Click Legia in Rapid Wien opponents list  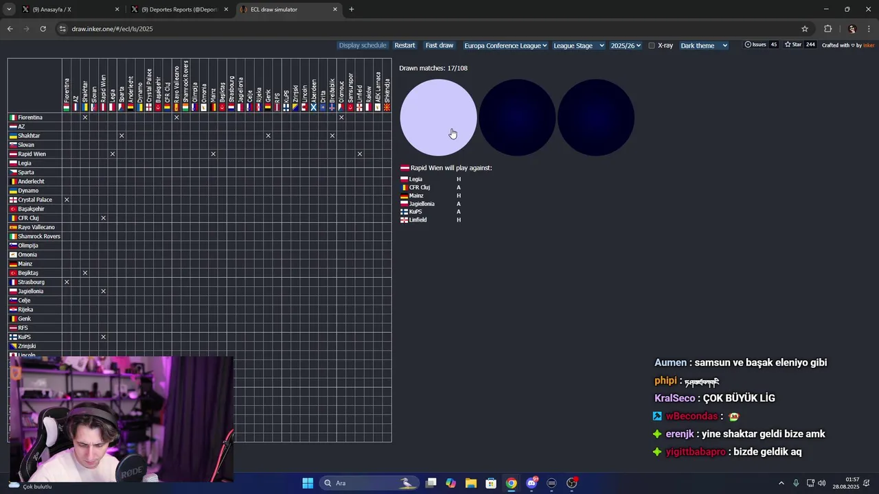[x=415, y=179]
